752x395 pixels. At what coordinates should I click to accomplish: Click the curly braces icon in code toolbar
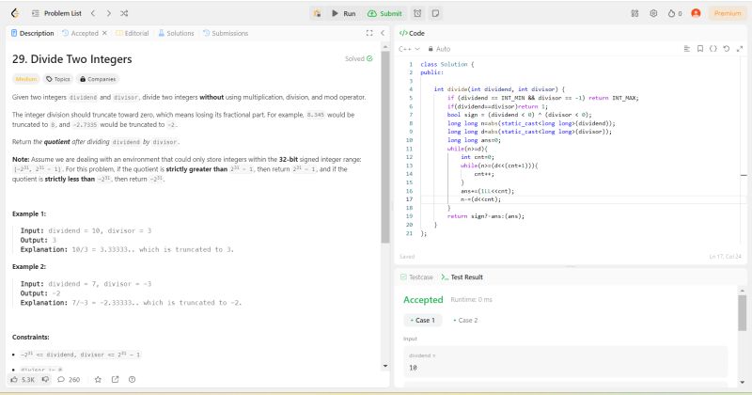pos(713,49)
